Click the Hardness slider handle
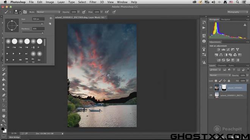The width and height of the screenshot is (250, 140). 42,33
